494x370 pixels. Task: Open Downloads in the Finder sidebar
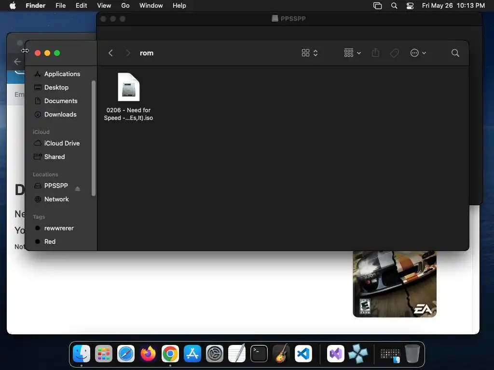[x=60, y=115]
